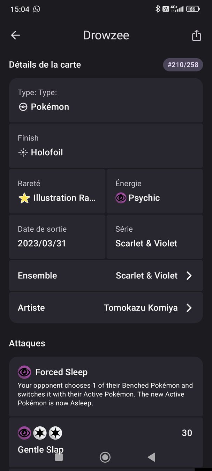Expand the truncated Illustration Rare rarity
This screenshot has height=471, width=212.
pyautogui.click(x=64, y=198)
